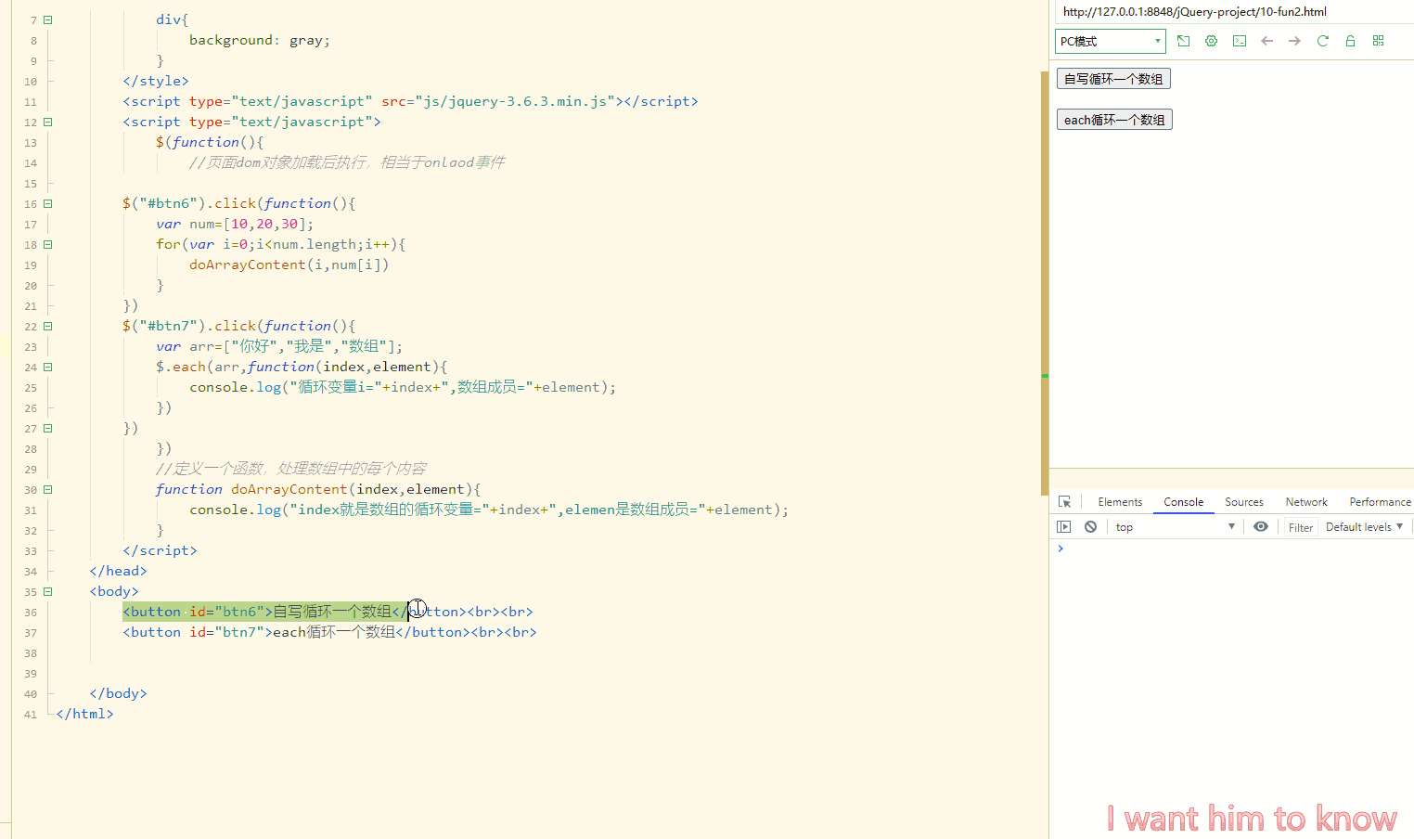This screenshot has height=839, width=1414.
Task: Click the fold marker at line 27
Action: 48,428
